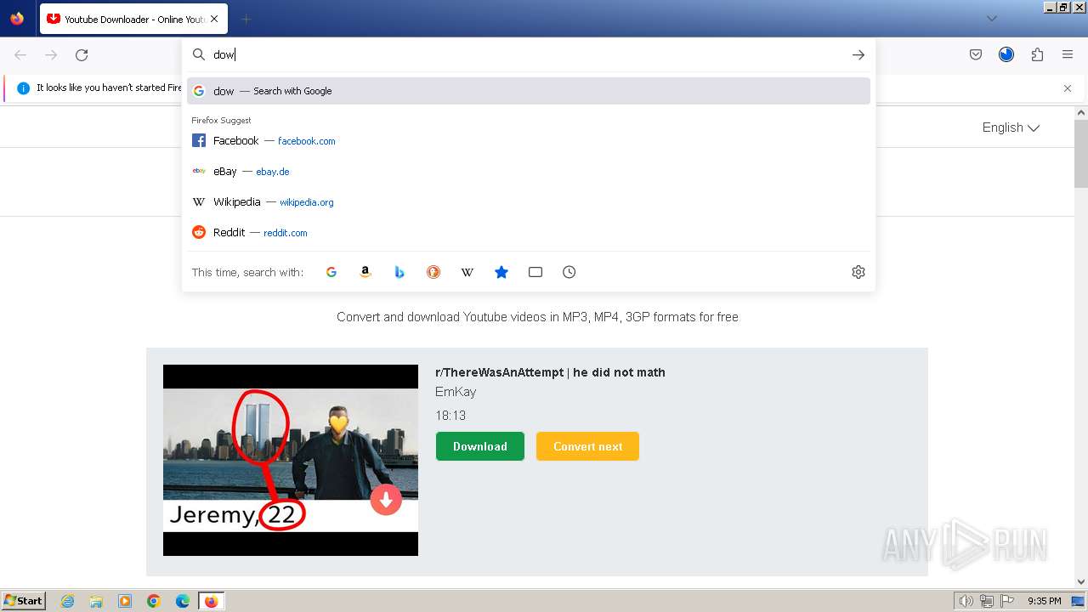Launch Internet Explorer from the taskbar

(x=67, y=601)
